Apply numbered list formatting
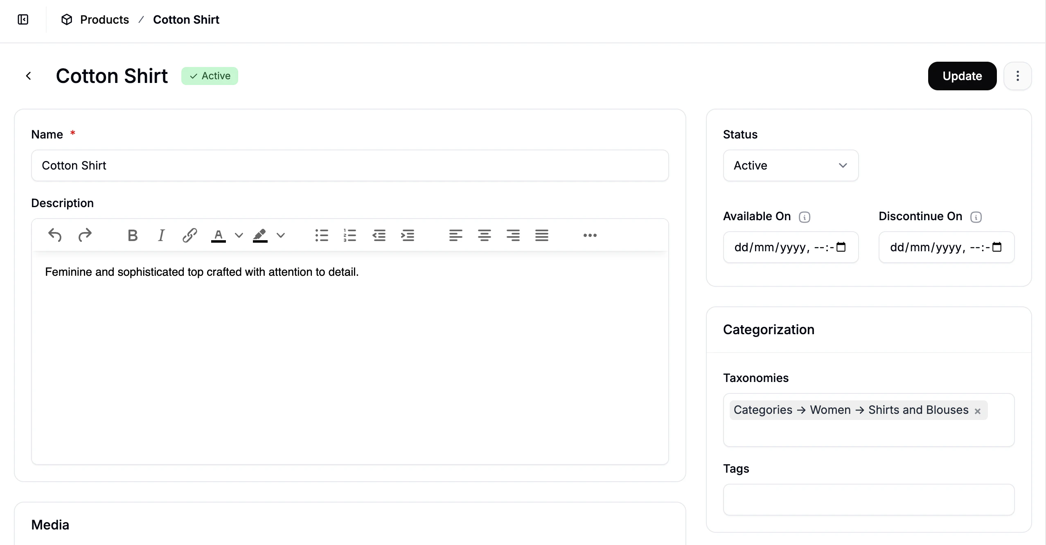The height and width of the screenshot is (545, 1046). tap(350, 236)
